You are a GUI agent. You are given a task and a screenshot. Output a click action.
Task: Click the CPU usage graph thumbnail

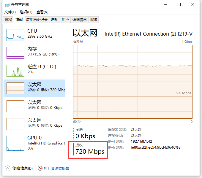[x=15, y=35]
